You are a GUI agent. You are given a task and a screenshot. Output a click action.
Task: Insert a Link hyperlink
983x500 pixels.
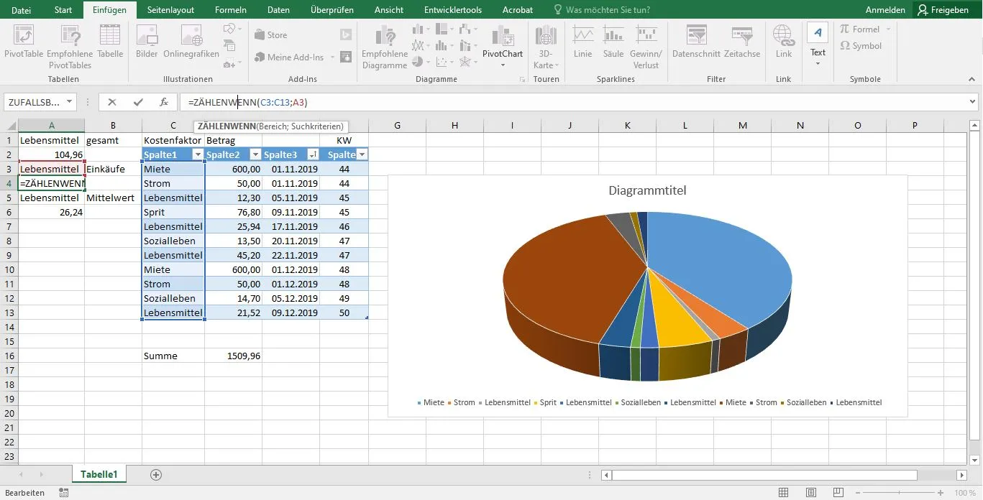point(783,43)
